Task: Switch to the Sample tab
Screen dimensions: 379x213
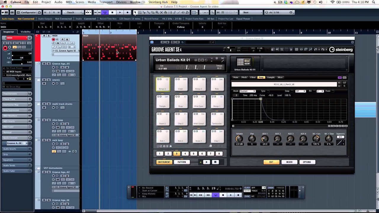Action: point(271,78)
